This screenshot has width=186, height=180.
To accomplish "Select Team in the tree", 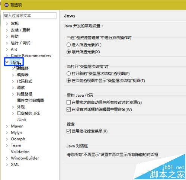I will [16, 145].
